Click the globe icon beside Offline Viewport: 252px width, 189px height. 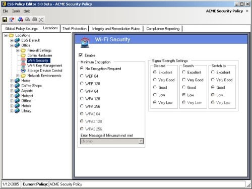[x=17, y=101]
